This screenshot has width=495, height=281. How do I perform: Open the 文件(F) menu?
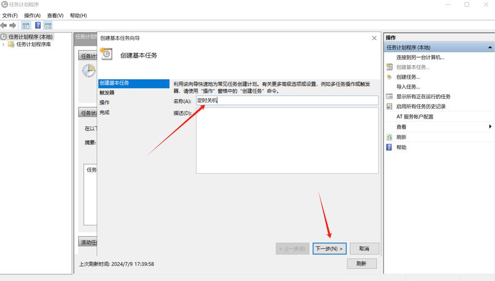10,16
